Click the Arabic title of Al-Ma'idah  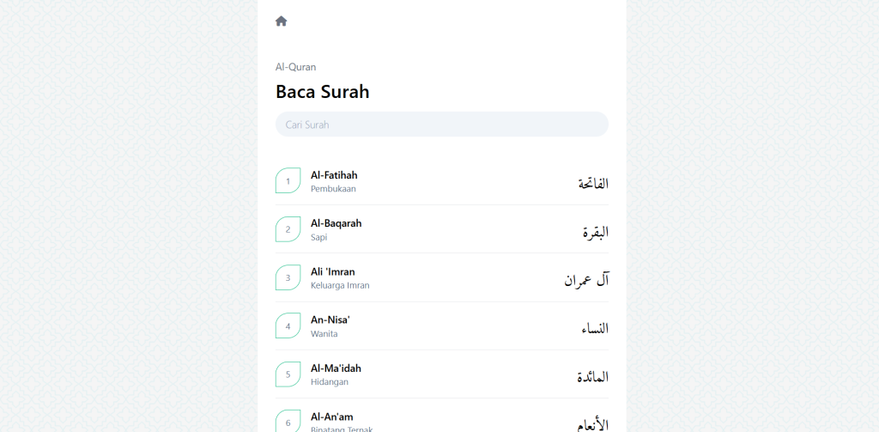click(592, 376)
